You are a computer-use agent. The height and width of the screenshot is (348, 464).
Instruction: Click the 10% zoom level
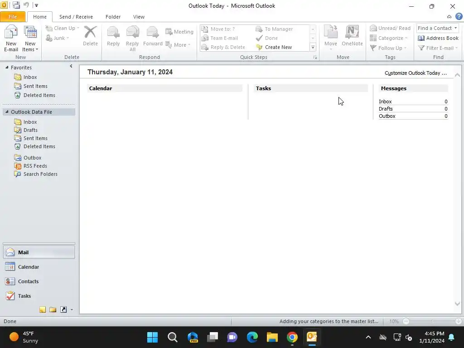coord(394,321)
